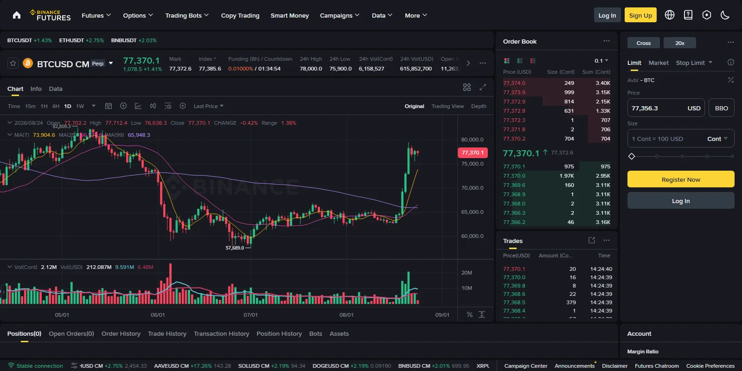The image size is (742, 371).
Task: Change order book tick size 0.1
Action: [x=601, y=61]
